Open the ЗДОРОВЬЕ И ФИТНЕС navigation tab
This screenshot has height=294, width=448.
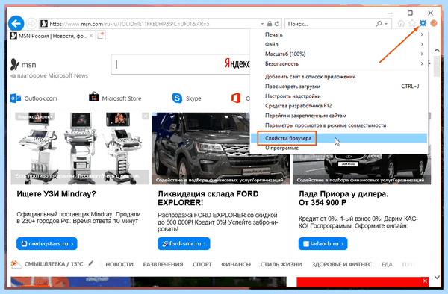tap(342, 264)
